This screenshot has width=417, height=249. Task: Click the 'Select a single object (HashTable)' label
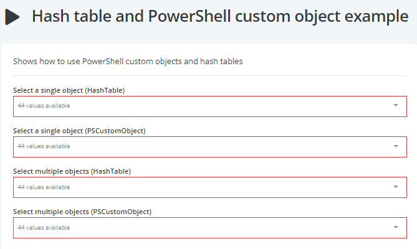point(69,90)
